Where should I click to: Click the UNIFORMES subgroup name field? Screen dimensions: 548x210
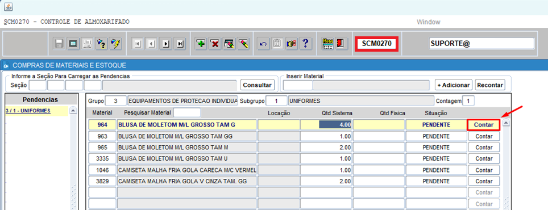pos(361,101)
